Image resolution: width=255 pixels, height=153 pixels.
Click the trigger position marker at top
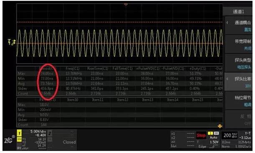point(126,5)
